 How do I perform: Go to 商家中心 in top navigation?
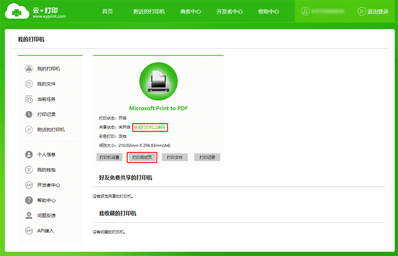191,12
